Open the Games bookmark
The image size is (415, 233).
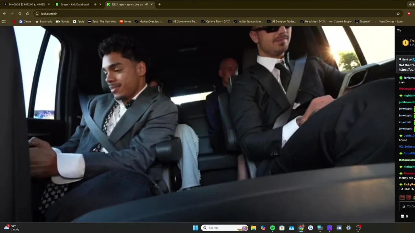click(x=25, y=22)
